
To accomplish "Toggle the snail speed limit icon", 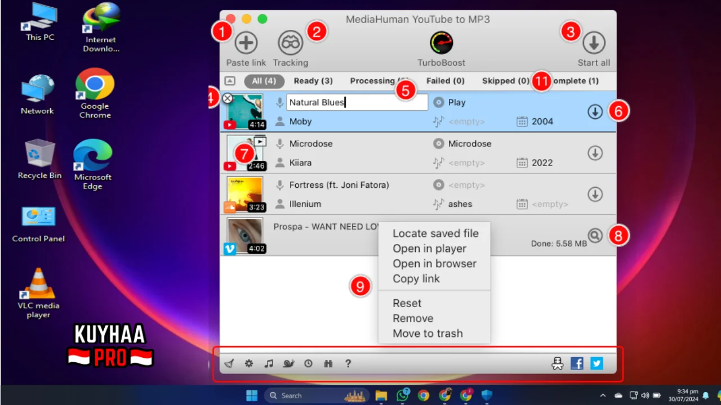I will point(289,364).
